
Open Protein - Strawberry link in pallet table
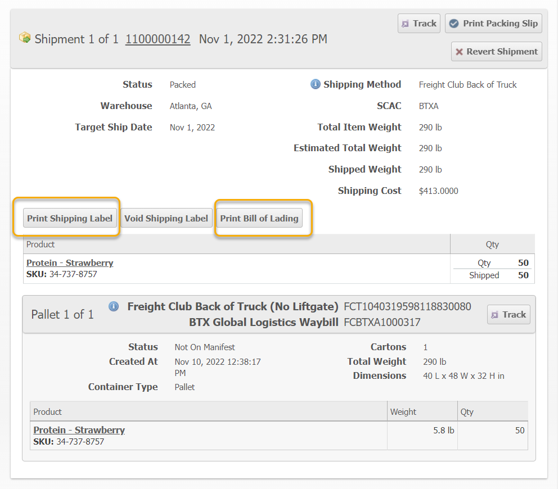coord(79,430)
